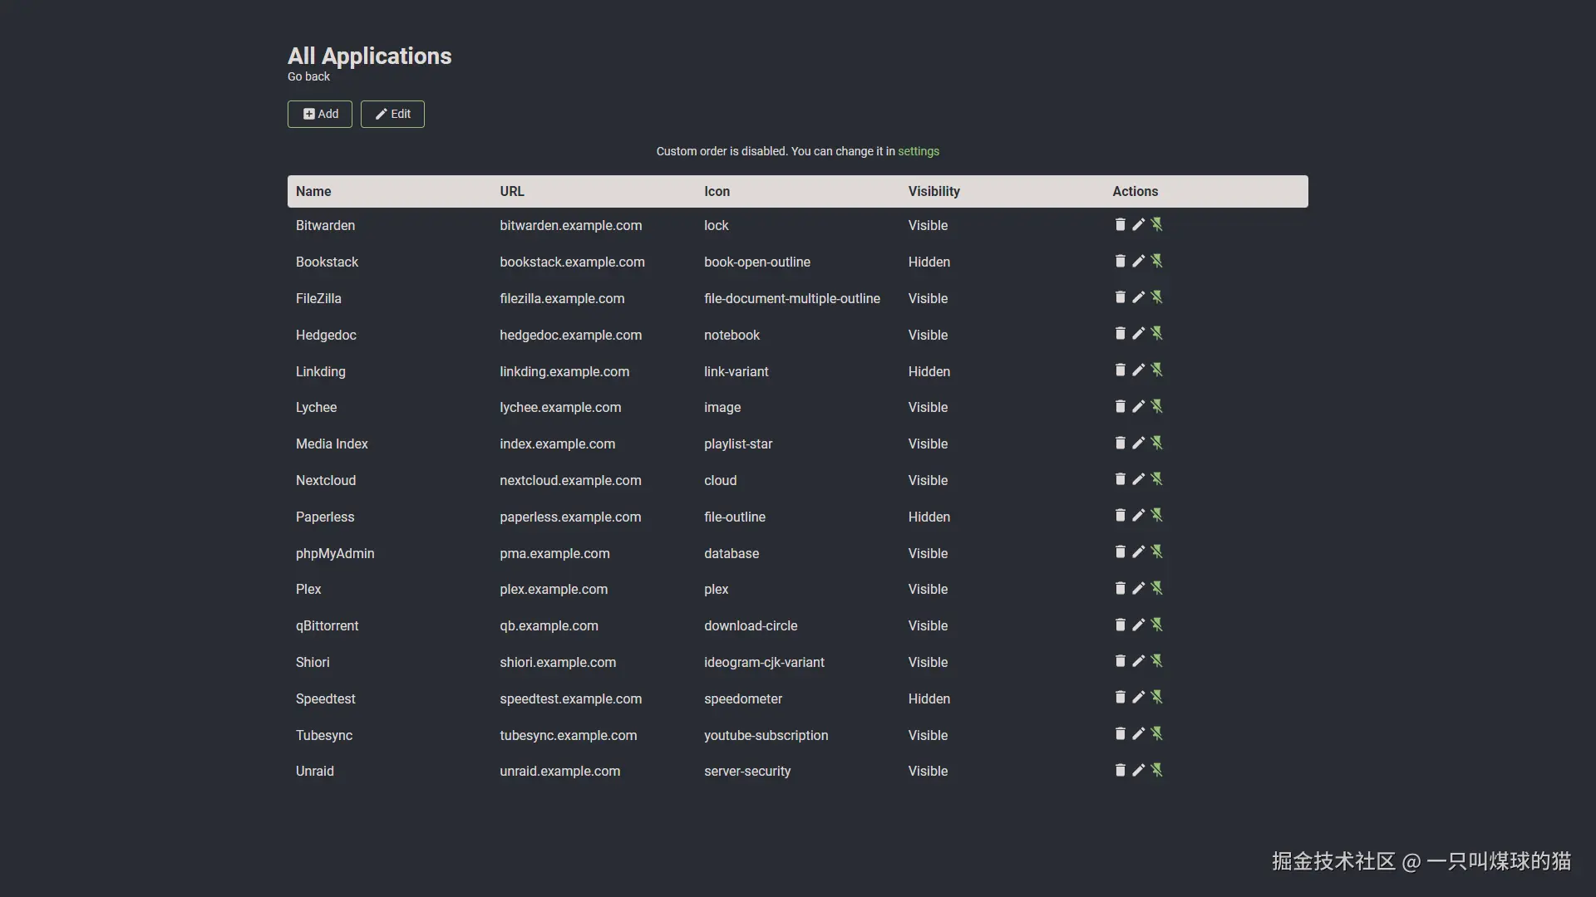
Task: Edit the Nextcloud application entry
Action: coord(1138,479)
